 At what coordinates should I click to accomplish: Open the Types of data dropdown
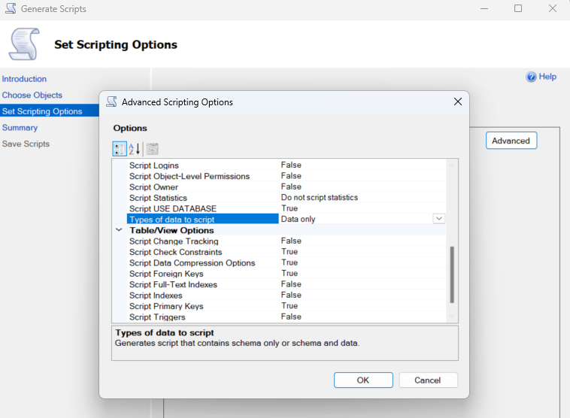(439, 219)
